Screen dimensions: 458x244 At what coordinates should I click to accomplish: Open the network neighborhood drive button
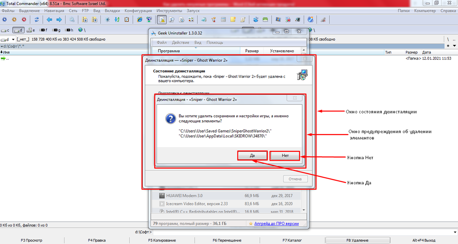click(x=82, y=30)
